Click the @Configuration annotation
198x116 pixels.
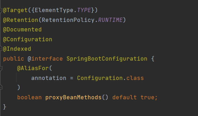28,39
